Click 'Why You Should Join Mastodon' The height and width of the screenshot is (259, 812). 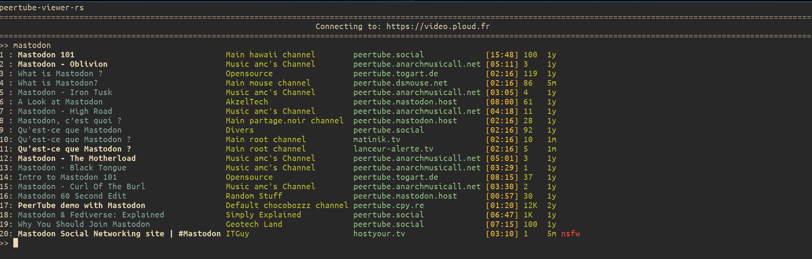click(x=84, y=224)
